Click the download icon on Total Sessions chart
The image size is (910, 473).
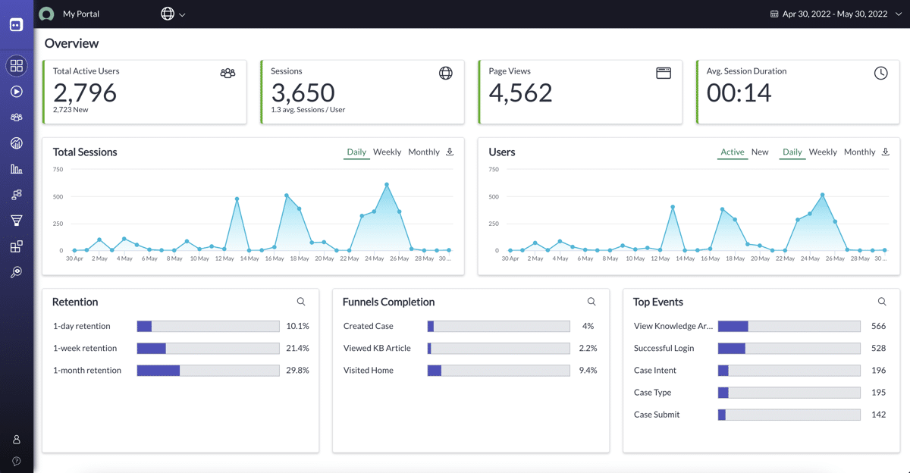coord(449,152)
